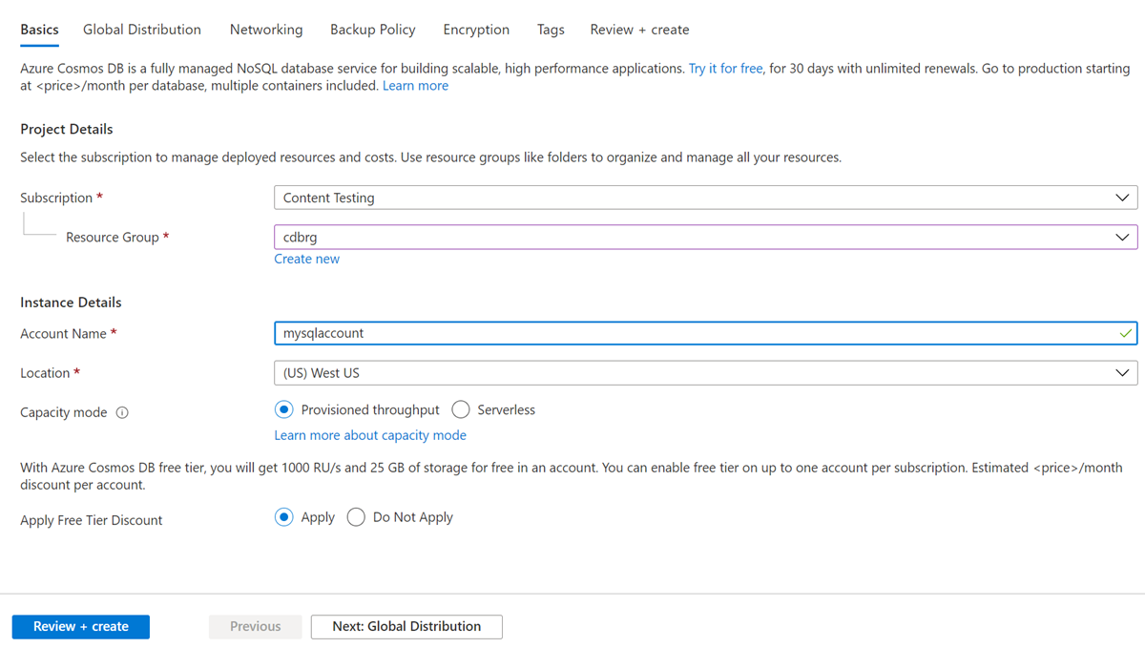Switch to the Global Distribution tab
The height and width of the screenshot is (648, 1145).
pyautogui.click(x=142, y=30)
